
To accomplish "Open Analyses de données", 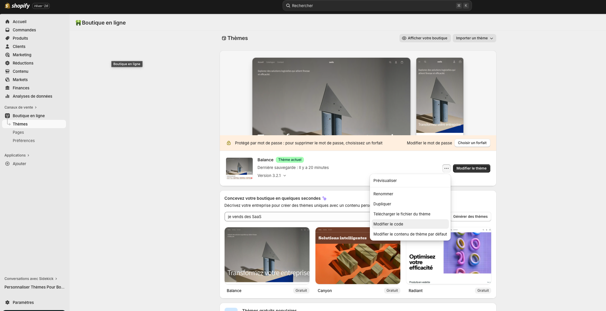I will [32, 96].
